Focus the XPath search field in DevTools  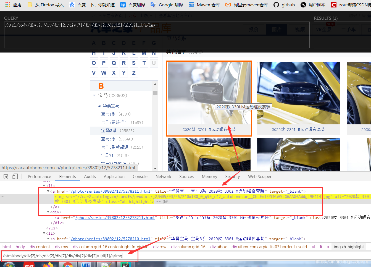[x=185, y=256]
